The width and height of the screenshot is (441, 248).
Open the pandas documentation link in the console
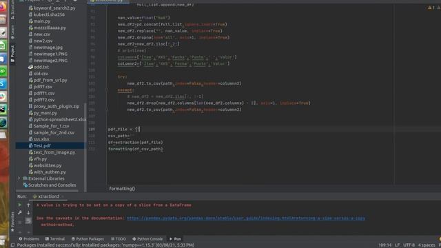pos(246,218)
